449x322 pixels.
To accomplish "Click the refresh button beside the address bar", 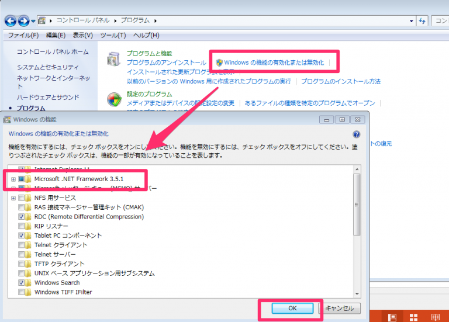I will point(422,21).
